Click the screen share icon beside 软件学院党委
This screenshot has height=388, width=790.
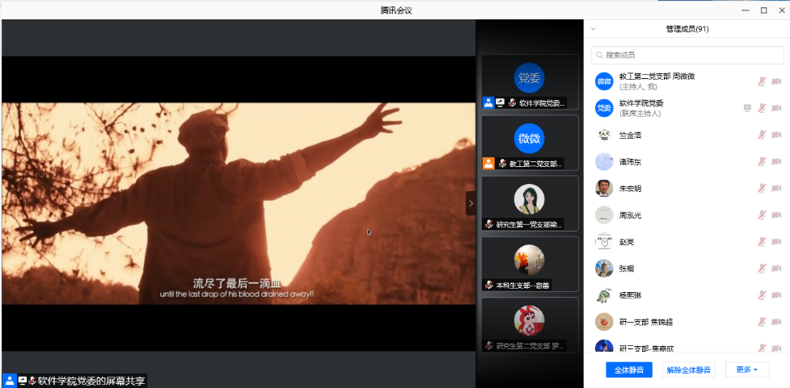tap(747, 108)
